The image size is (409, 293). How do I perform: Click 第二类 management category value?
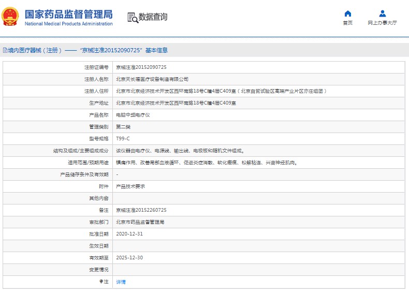pyautogui.click(x=123, y=127)
